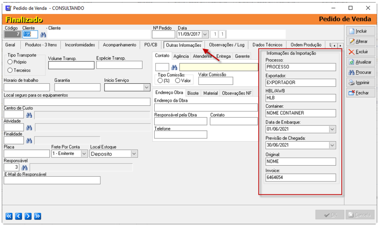Viewport: 379px width, 225px height.
Task: Click the Espécie Transp. input field
Action: [x=120, y=65]
